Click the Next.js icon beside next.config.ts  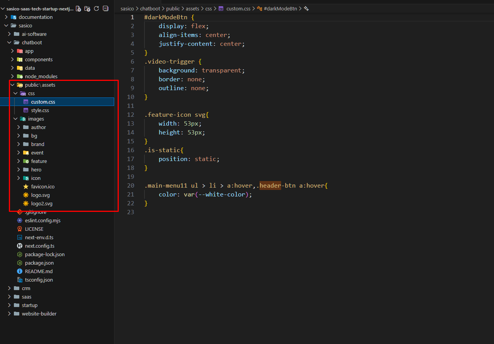[x=20, y=246]
